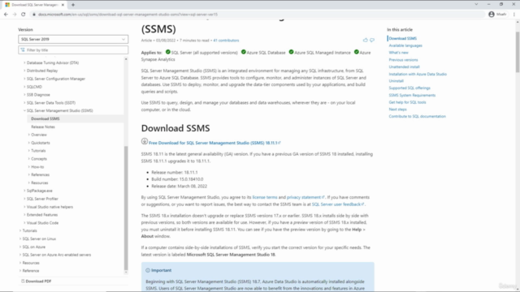
Task: Jump to Available languages section
Action: (405, 45)
